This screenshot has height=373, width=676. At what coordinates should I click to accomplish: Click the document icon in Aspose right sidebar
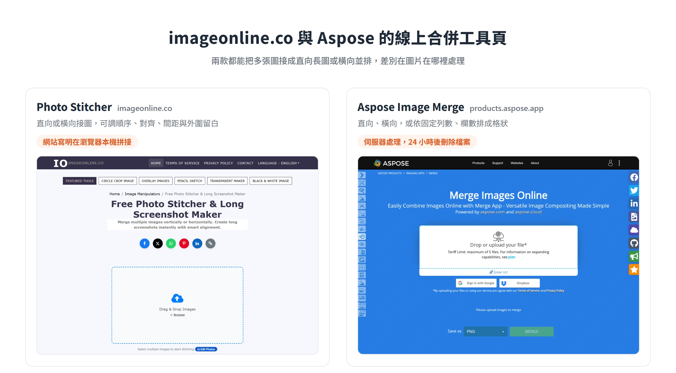coord(634,217)
